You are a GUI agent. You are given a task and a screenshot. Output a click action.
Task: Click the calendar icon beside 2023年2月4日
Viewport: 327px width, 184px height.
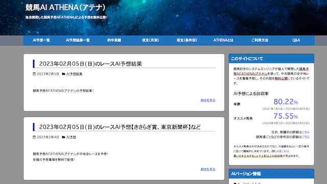click(34, 137)
